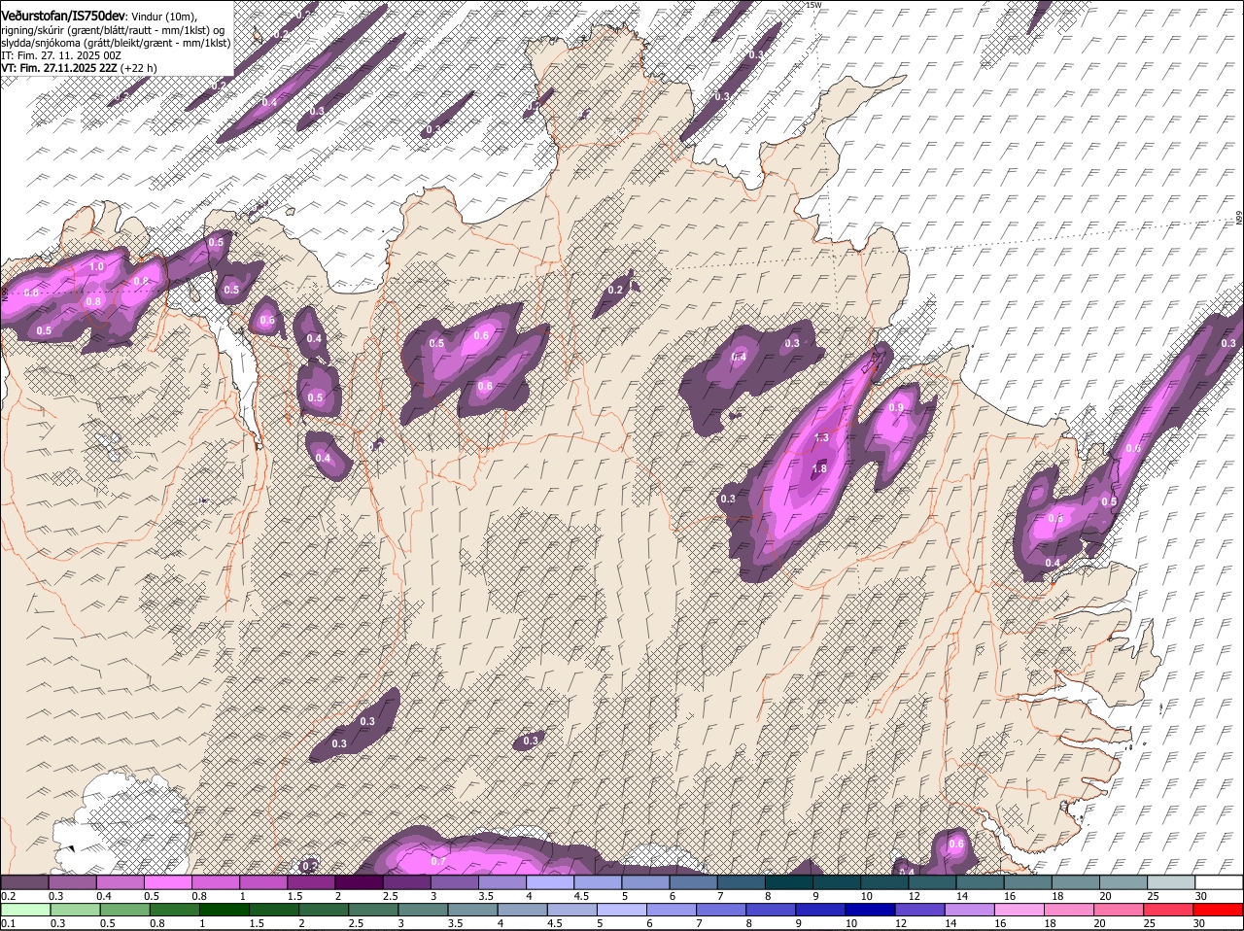Click the lower legend swatch between 14 and 16
The height and width of the screenshot is (931, 1244).
tap(970, 911)
